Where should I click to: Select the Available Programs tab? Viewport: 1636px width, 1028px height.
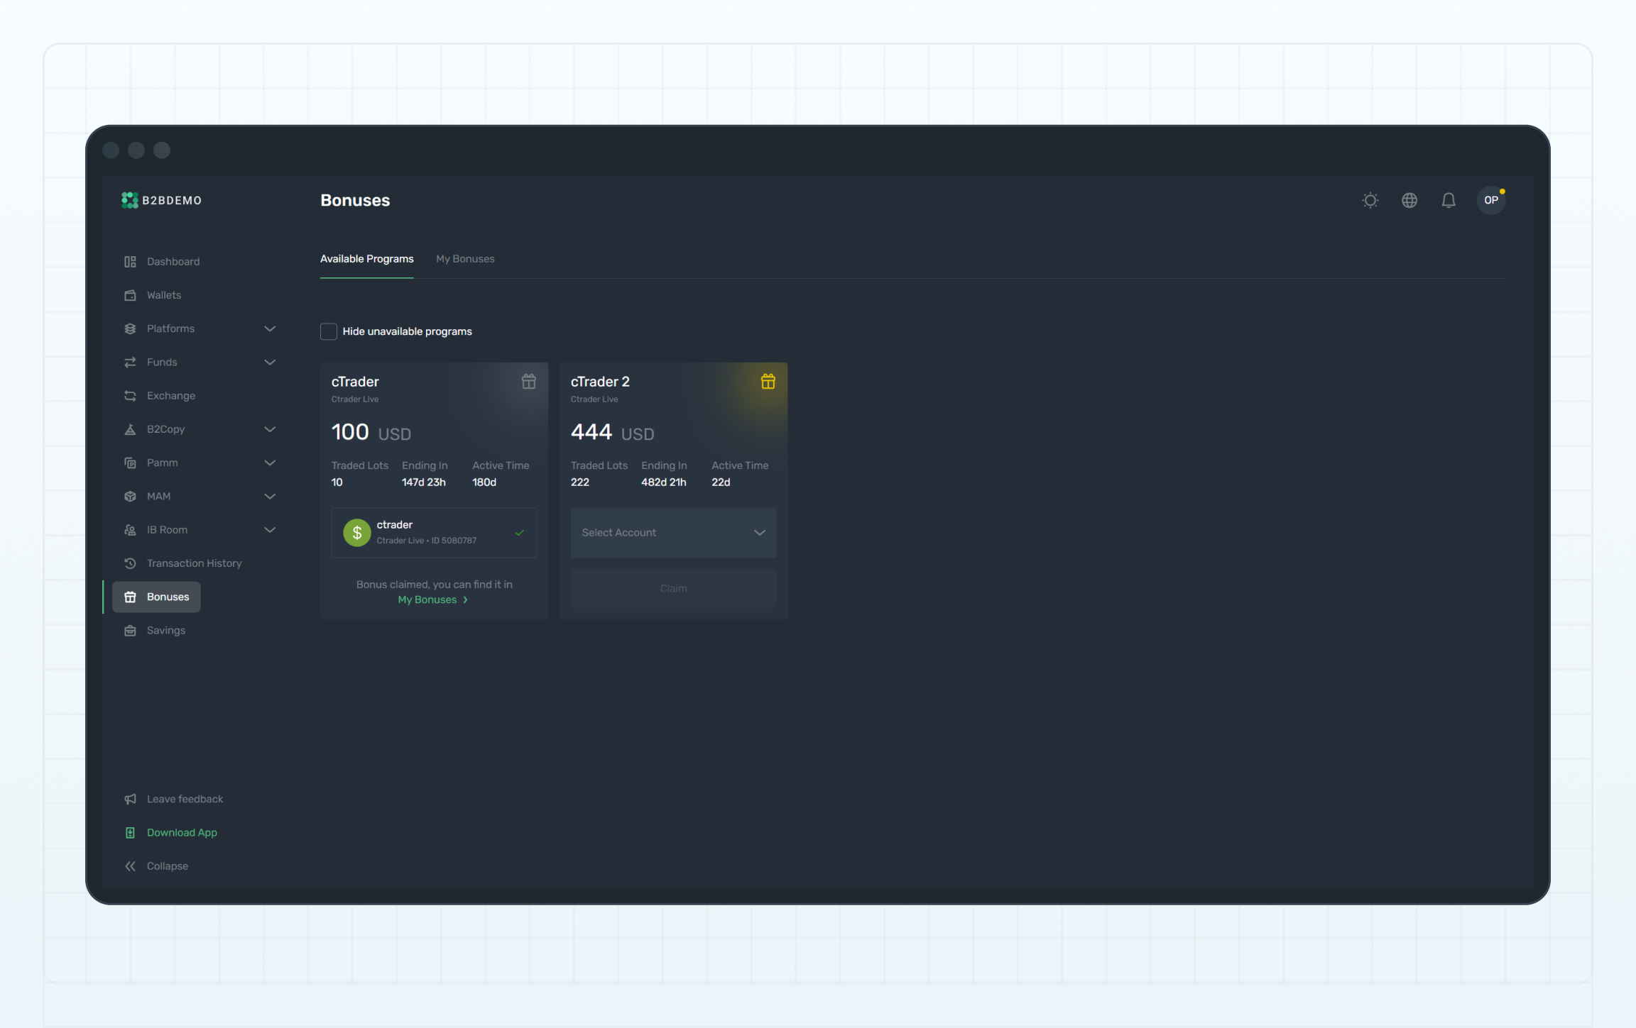point(366,259)
